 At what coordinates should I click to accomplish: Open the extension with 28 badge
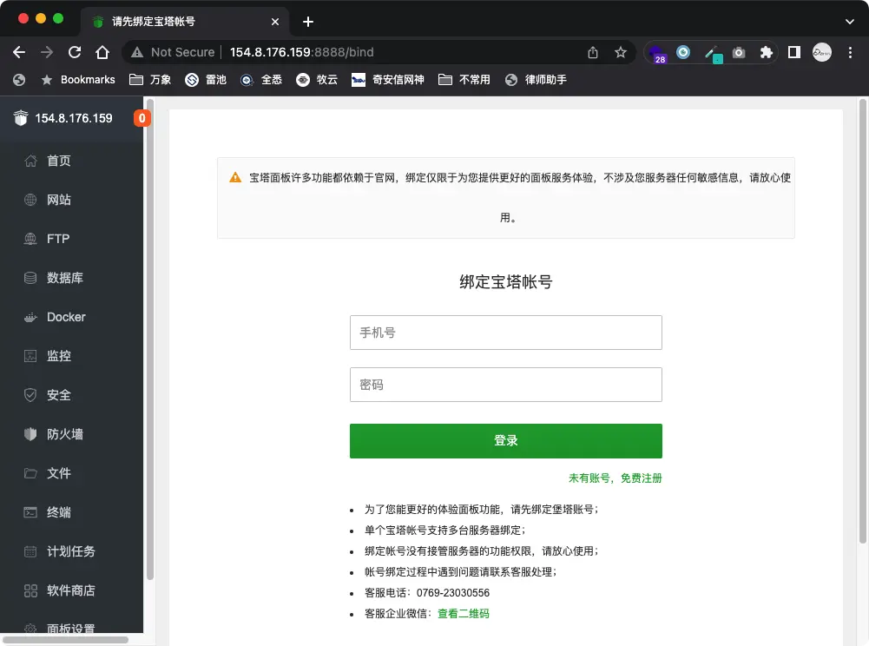click(x=657, y=54)
